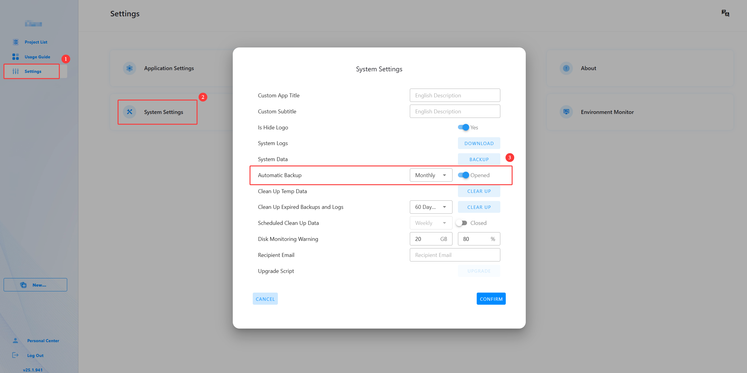Confirm the System Settings changes
747x373 pixels.
point(491,299)
